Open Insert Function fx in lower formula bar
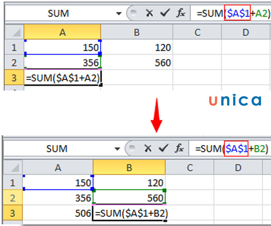Screen dimensions: 271x226 click(x=179, y=148)
